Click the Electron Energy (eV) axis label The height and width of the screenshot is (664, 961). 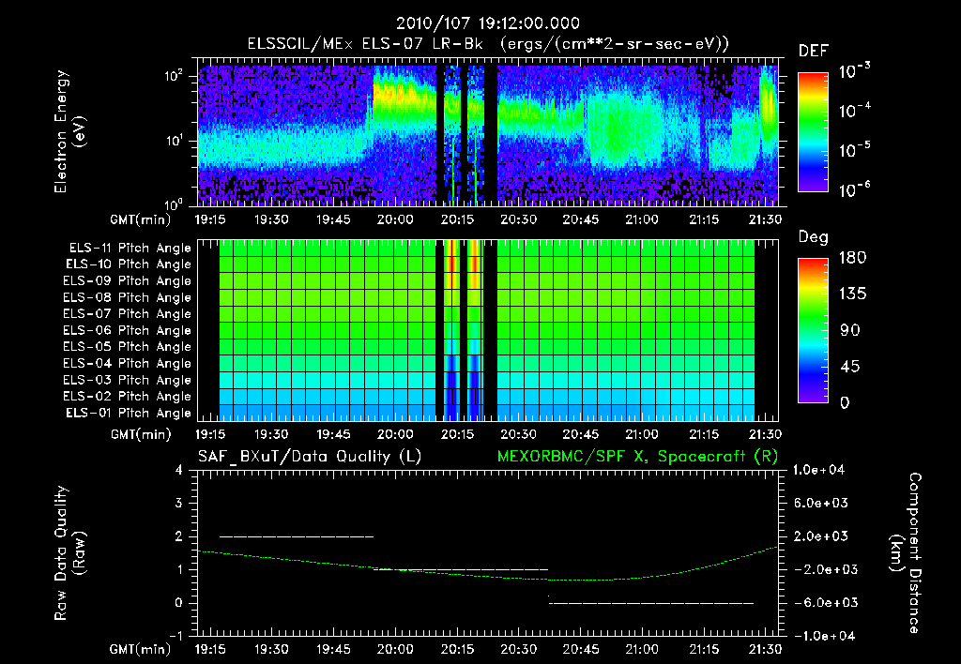(69, 131)
